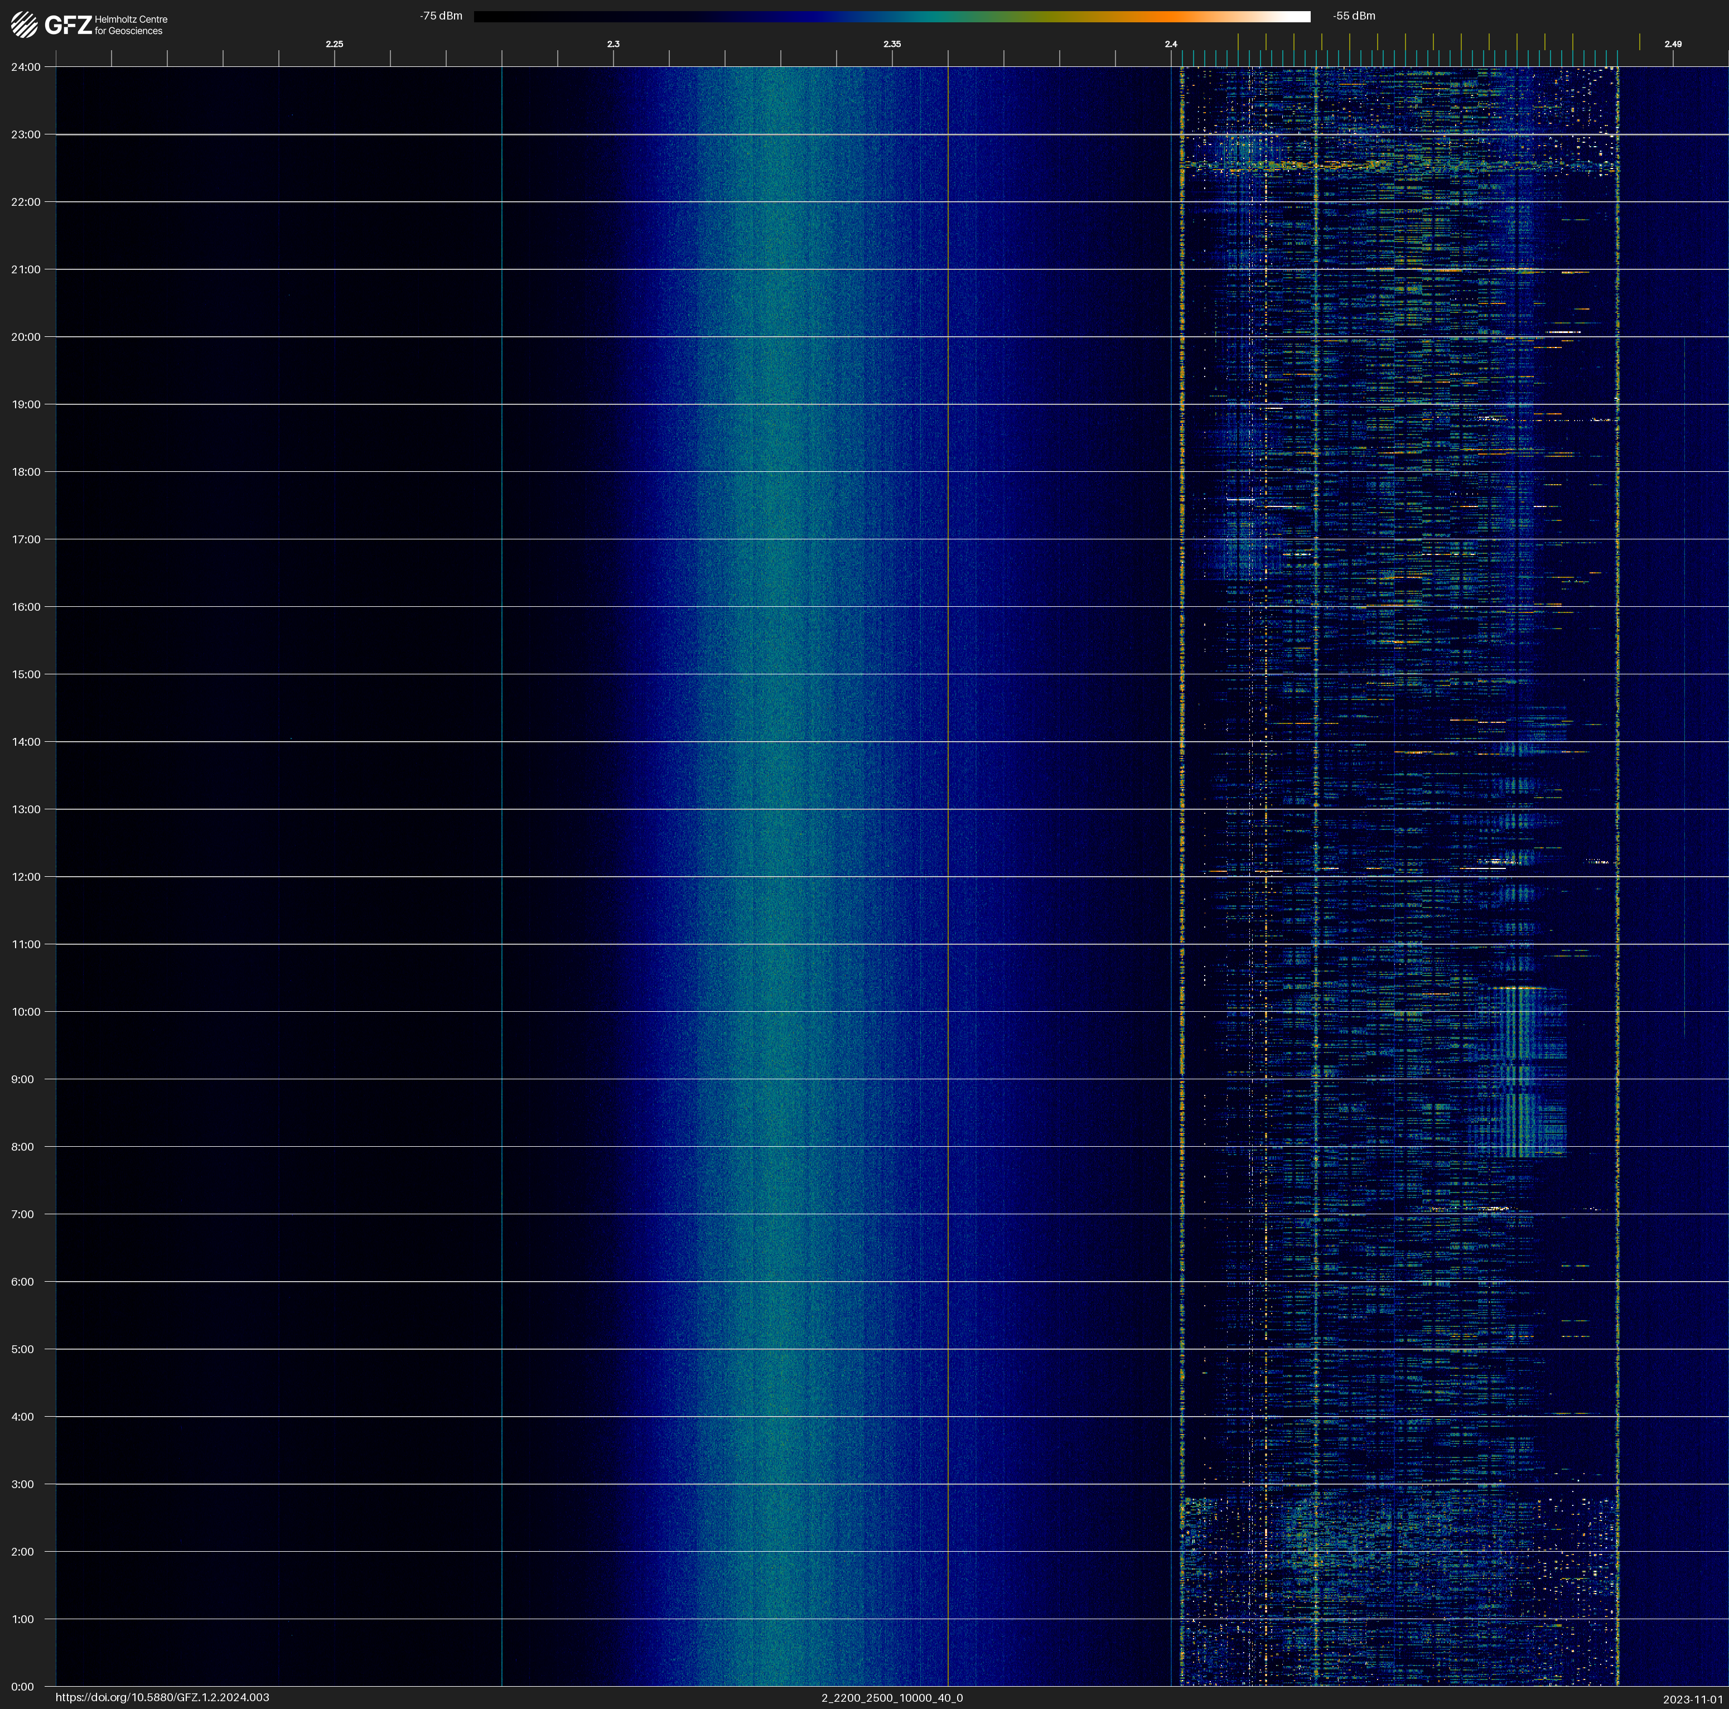Click the 12:00 time axis label
The height and width of the screenshot is (1709, 1729).
pos(26,877)
